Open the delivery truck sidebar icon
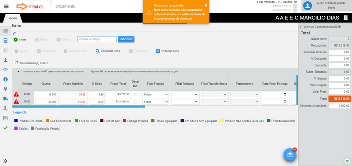Image resolution: width=352 pixels, height=166 pixels. 6,99
